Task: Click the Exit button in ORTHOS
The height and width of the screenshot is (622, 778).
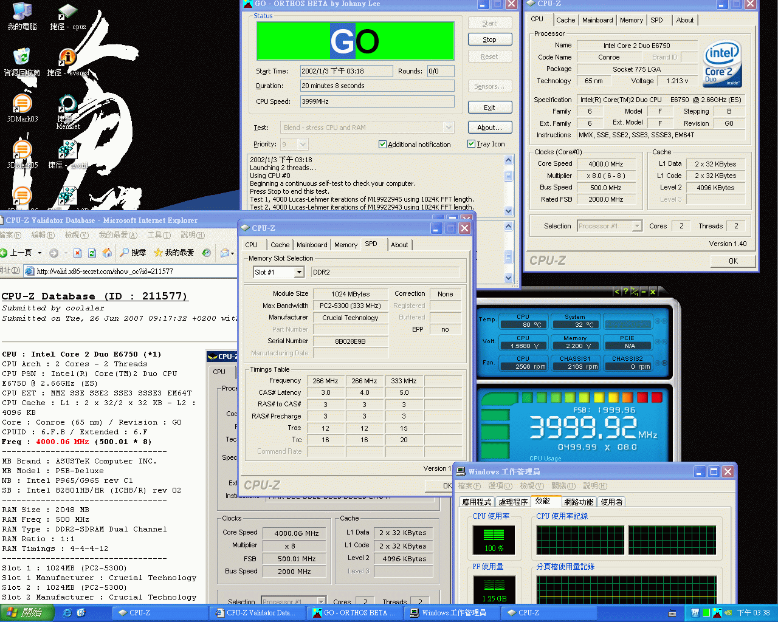Action: 490,108
